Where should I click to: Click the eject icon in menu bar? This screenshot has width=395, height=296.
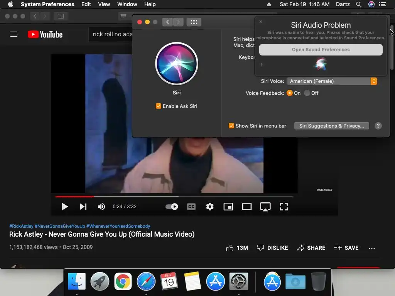pos(269,4)
